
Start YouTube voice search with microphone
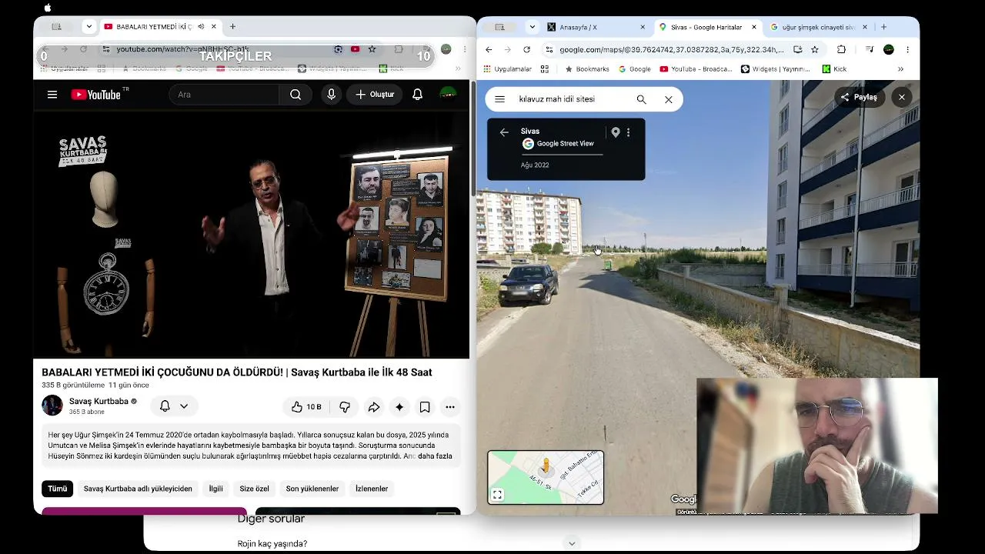point(332,95)
